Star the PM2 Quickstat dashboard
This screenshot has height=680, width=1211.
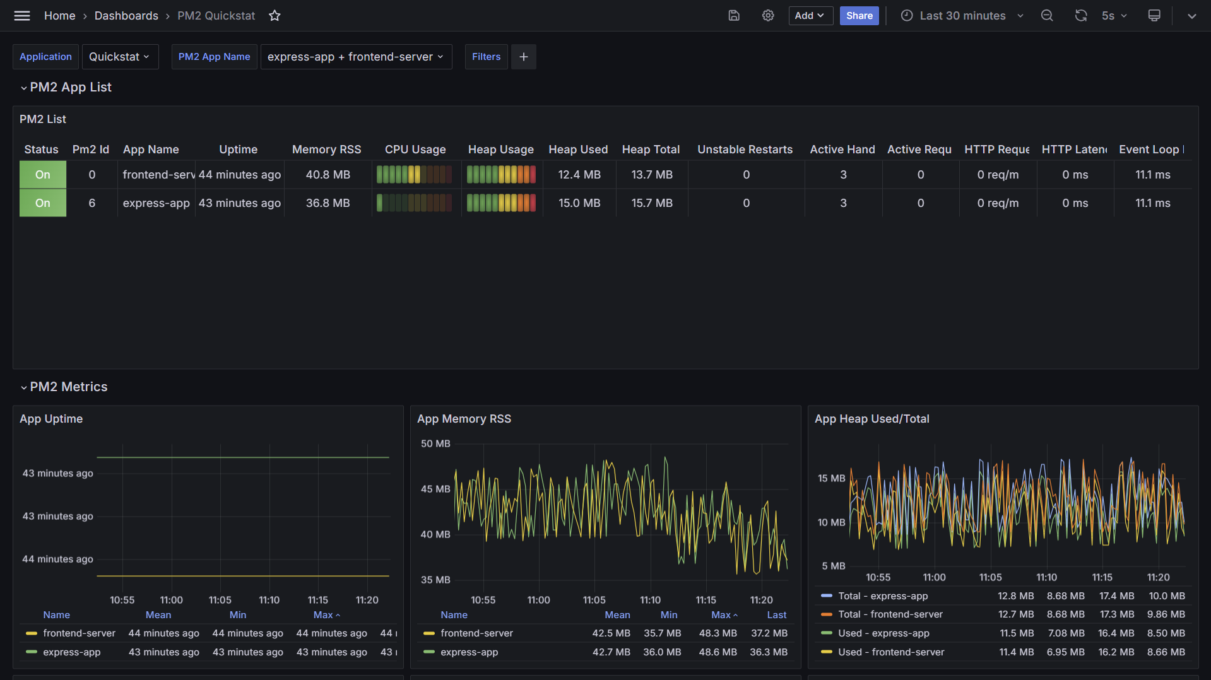275,16
